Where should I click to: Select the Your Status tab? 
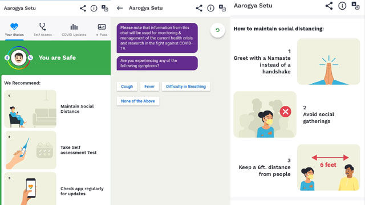click(x=14, y=30)
